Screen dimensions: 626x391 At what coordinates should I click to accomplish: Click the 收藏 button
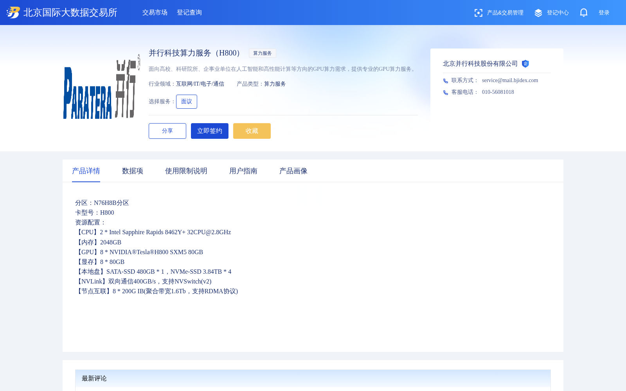coord(252,131)
